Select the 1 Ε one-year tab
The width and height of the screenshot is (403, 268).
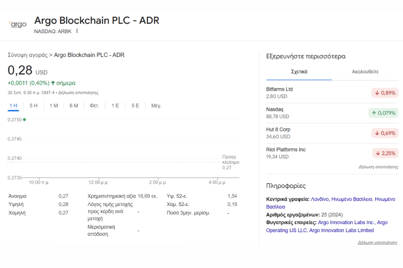[115, 106]
